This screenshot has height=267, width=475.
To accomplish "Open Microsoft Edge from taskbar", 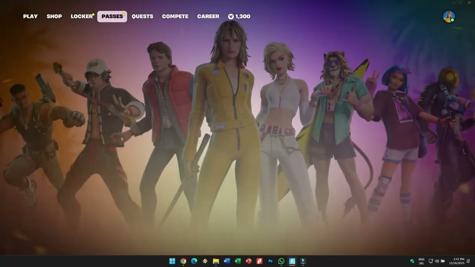I will tap(194, 261).
